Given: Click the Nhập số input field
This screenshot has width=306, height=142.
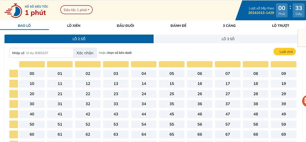Looking at the screenshot, I should [x=48, y=53].
